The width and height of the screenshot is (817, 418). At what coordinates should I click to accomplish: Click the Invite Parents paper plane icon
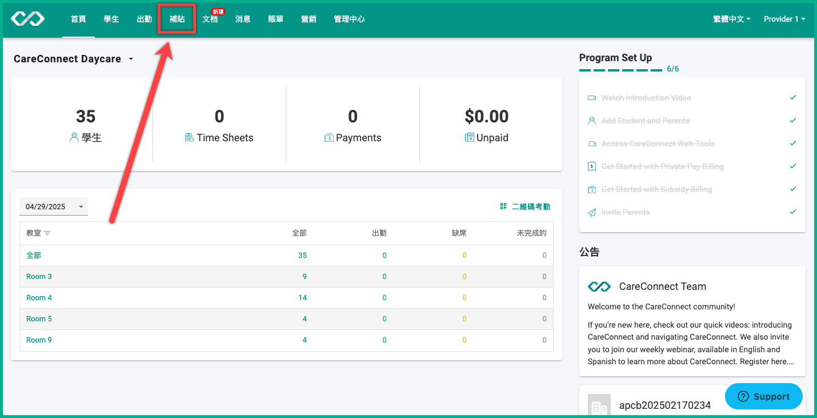592,212
